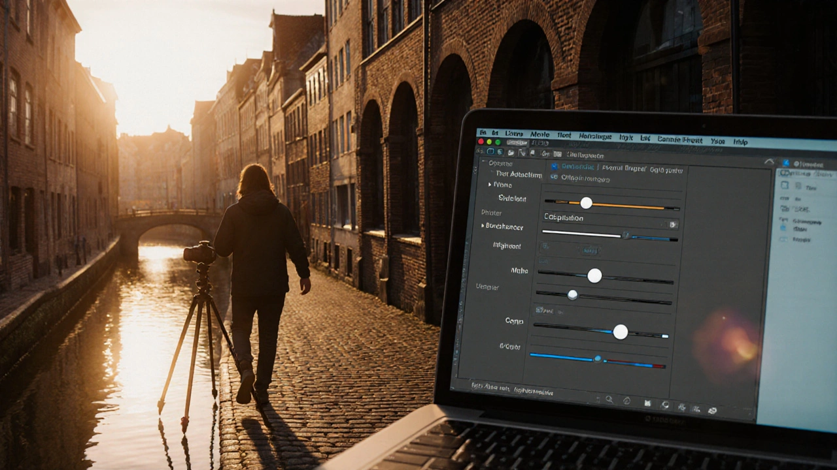Expand the Vione tree arrow in sidebar
The height and width of the screenshot is (470, 837).
pos(490,185)
